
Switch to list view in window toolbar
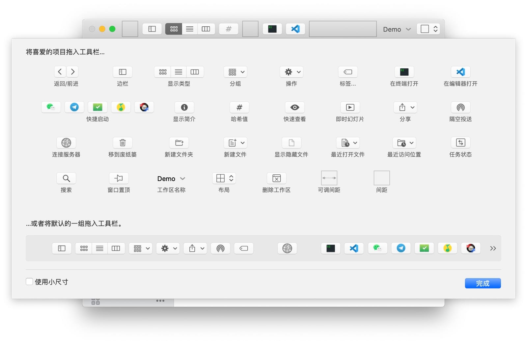190,29
